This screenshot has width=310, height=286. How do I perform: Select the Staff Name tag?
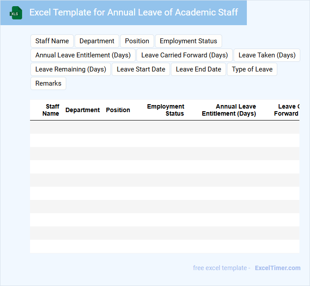pos(52,41)
